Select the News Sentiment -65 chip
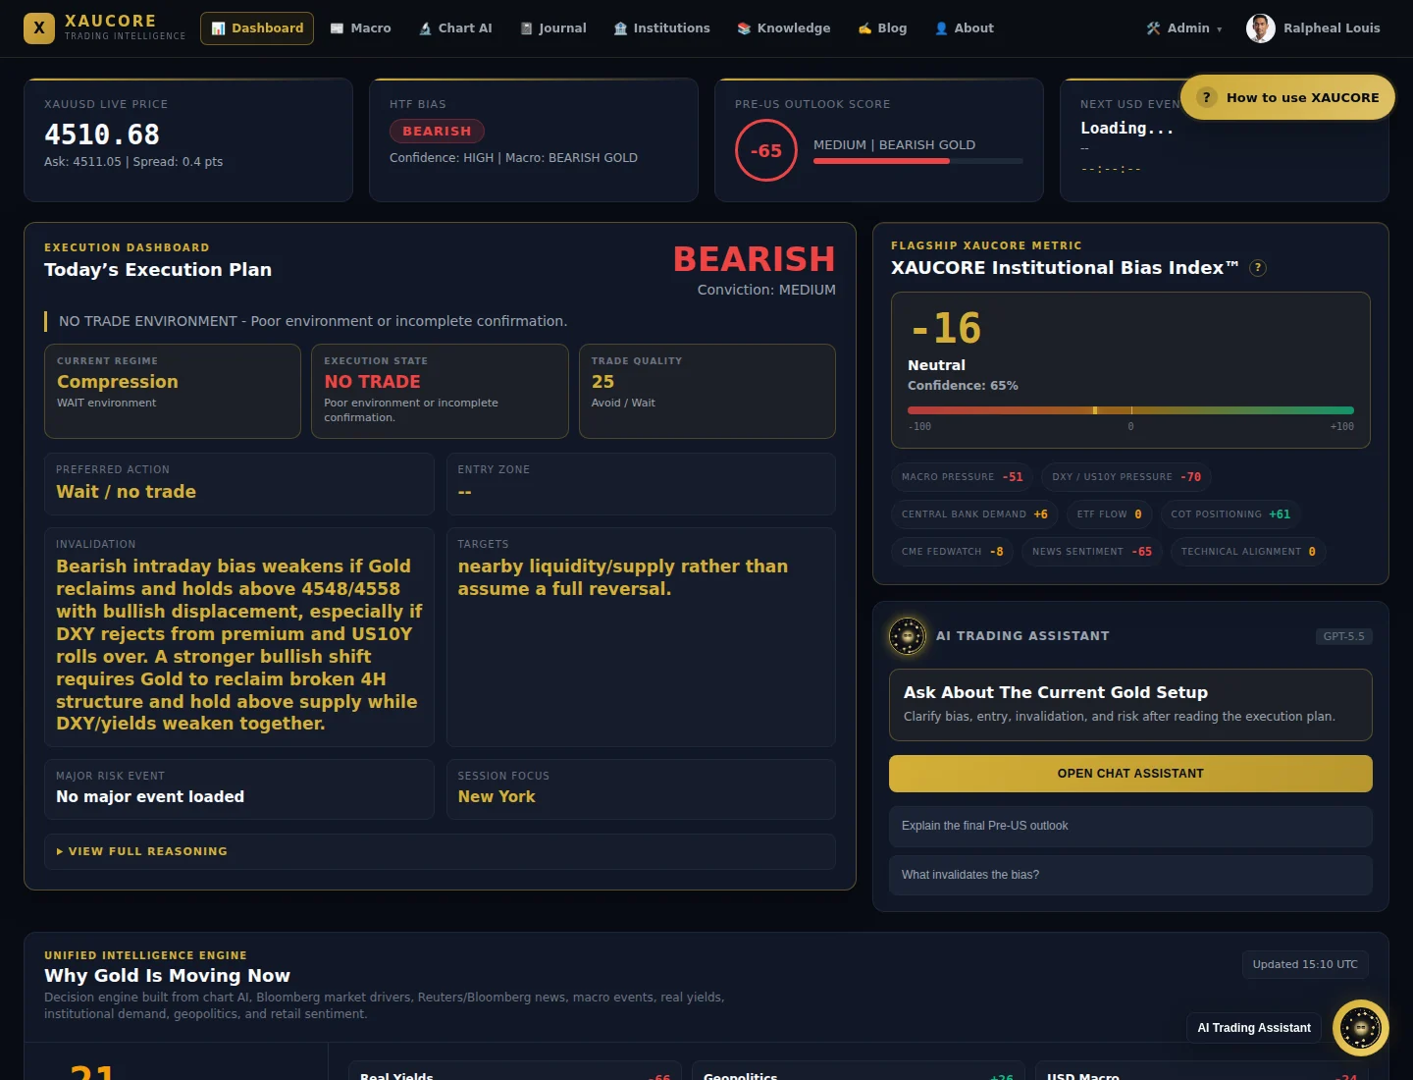The height and width of the screenshot is (1080, 1413). click(x=1092, y=552)
